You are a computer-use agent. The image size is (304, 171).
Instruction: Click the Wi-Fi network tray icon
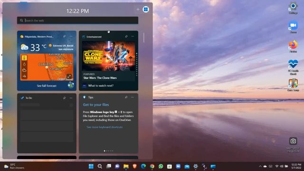(277, 166)
